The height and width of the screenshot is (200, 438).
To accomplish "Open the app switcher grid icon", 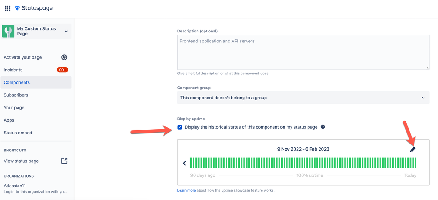I will pyautogui.click(x=7, y=8).
